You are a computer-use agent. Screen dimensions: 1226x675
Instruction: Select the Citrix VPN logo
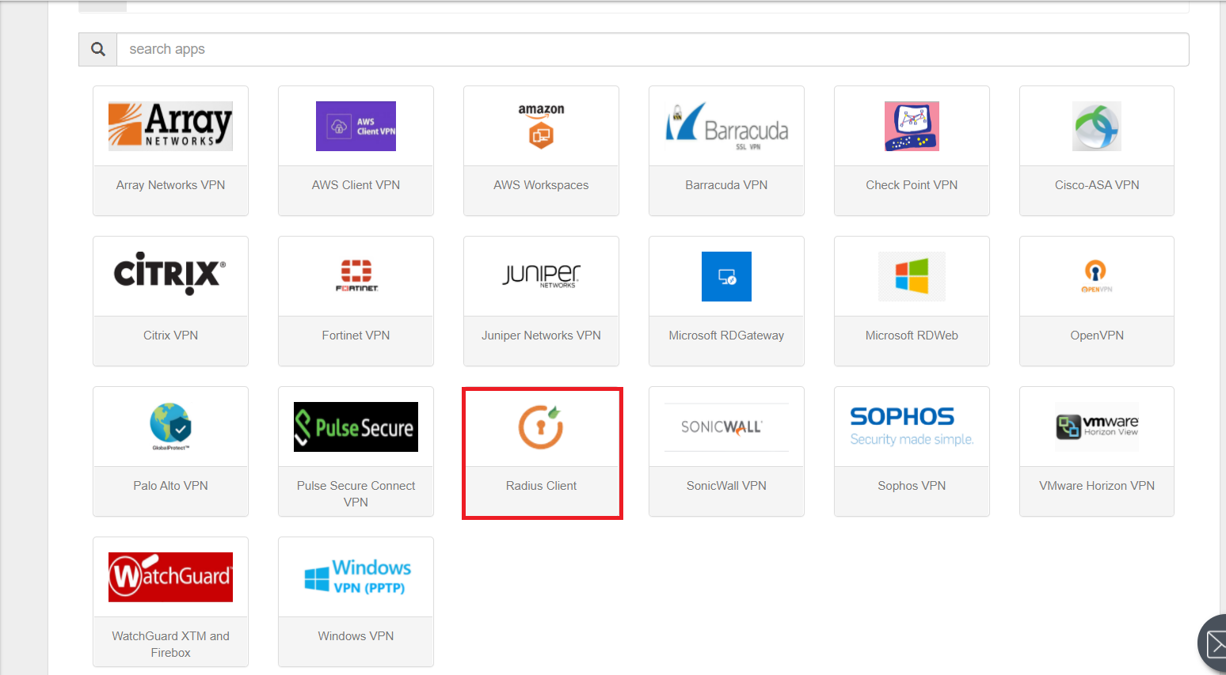pos(170,276)
